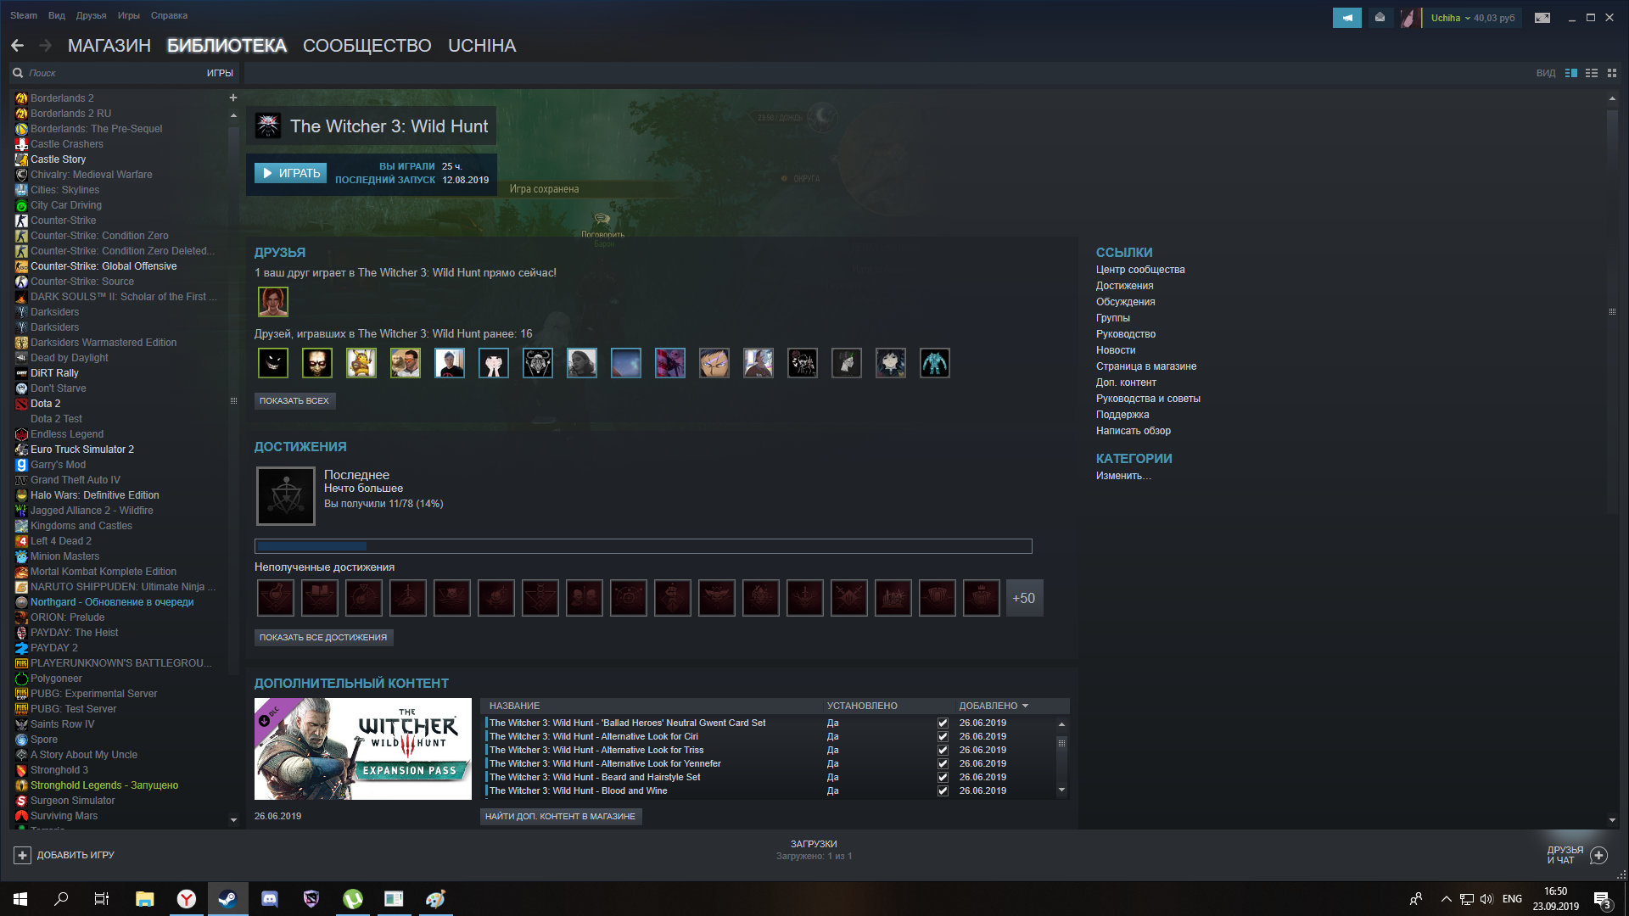
Task: Go to МАГАЗИН tab
Action: 109,46
